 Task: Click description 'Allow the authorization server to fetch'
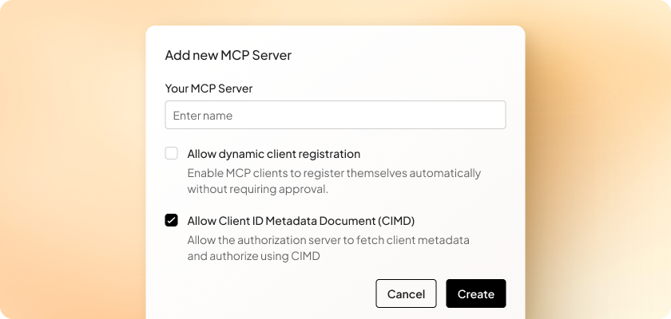328,248
